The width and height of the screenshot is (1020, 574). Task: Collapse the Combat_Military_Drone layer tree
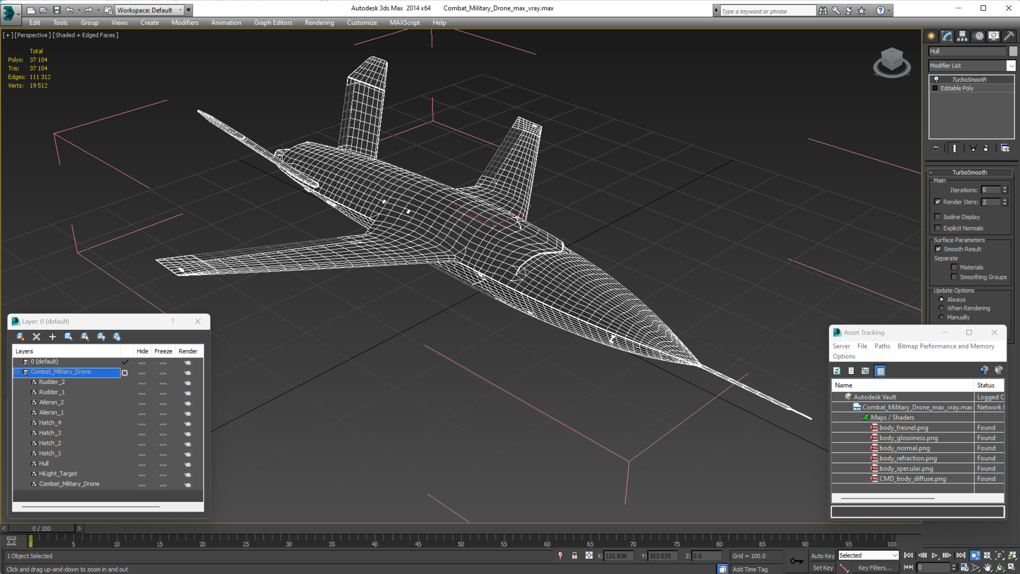click(x=17, y=372)
